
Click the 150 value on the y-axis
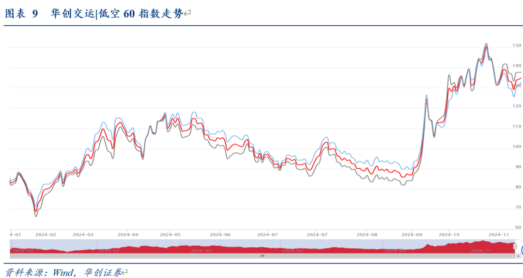[x=517, y=45]
